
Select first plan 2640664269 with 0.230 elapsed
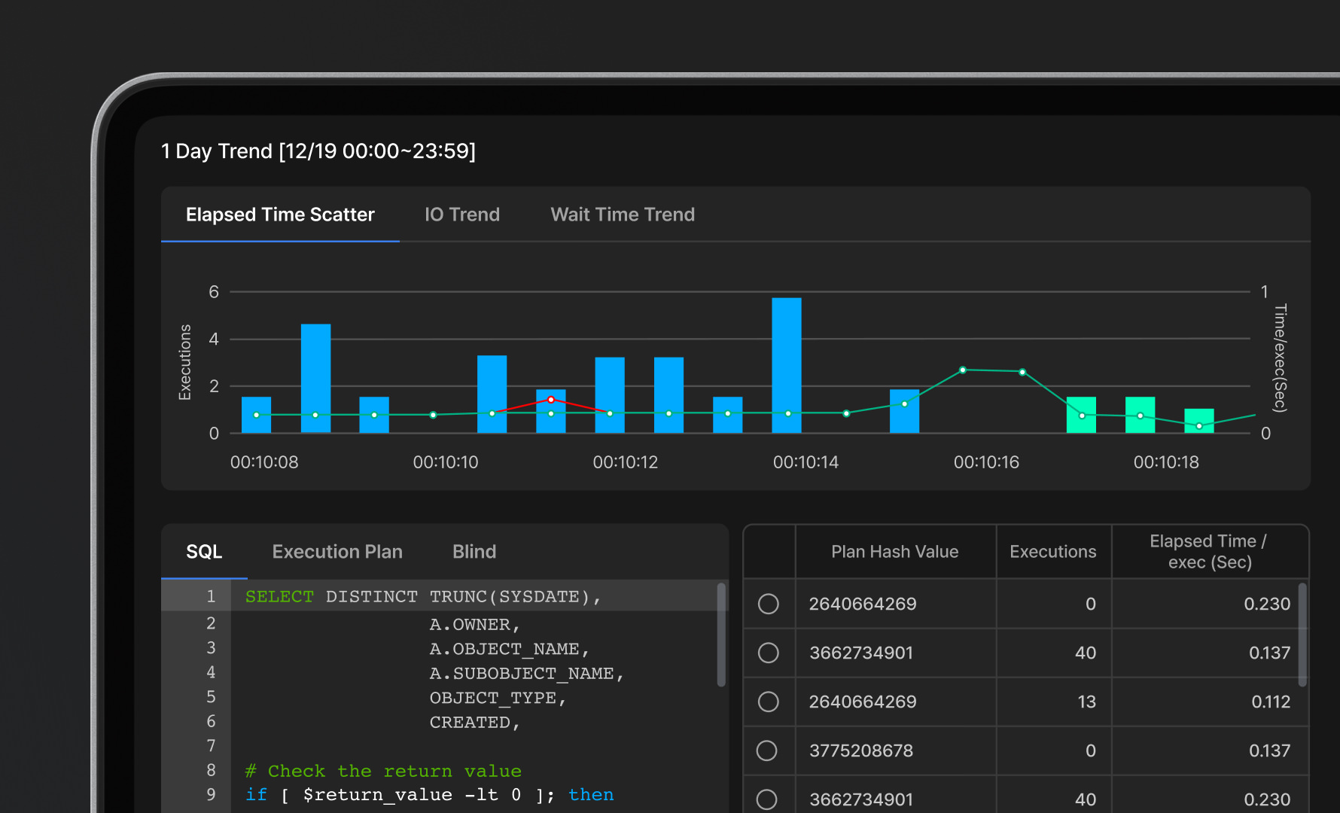click(768, 604)
